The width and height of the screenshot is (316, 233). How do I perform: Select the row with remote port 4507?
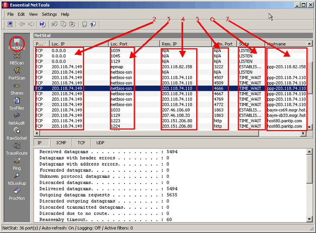coord(171,77)
